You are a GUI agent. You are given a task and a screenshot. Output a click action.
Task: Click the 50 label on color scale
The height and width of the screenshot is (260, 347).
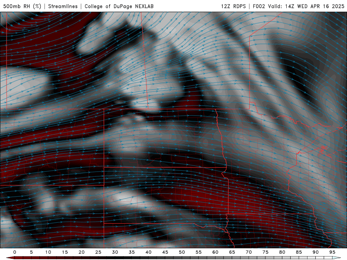coord(182,252)
